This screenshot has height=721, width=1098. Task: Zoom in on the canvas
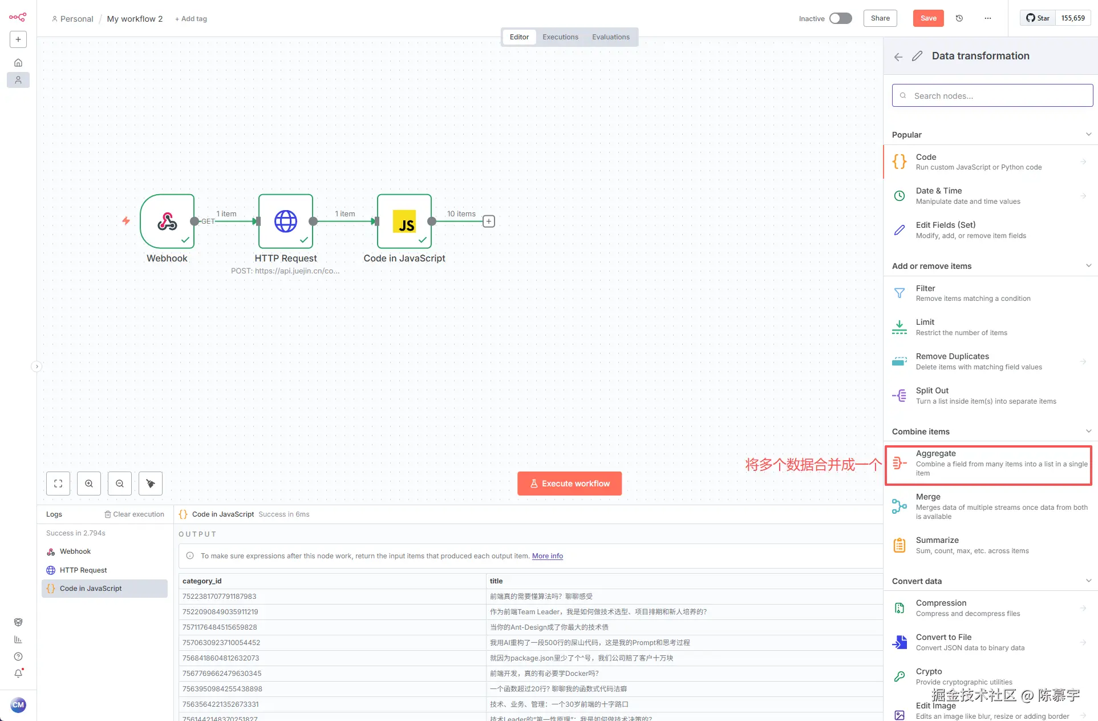[x=89, y=484]
